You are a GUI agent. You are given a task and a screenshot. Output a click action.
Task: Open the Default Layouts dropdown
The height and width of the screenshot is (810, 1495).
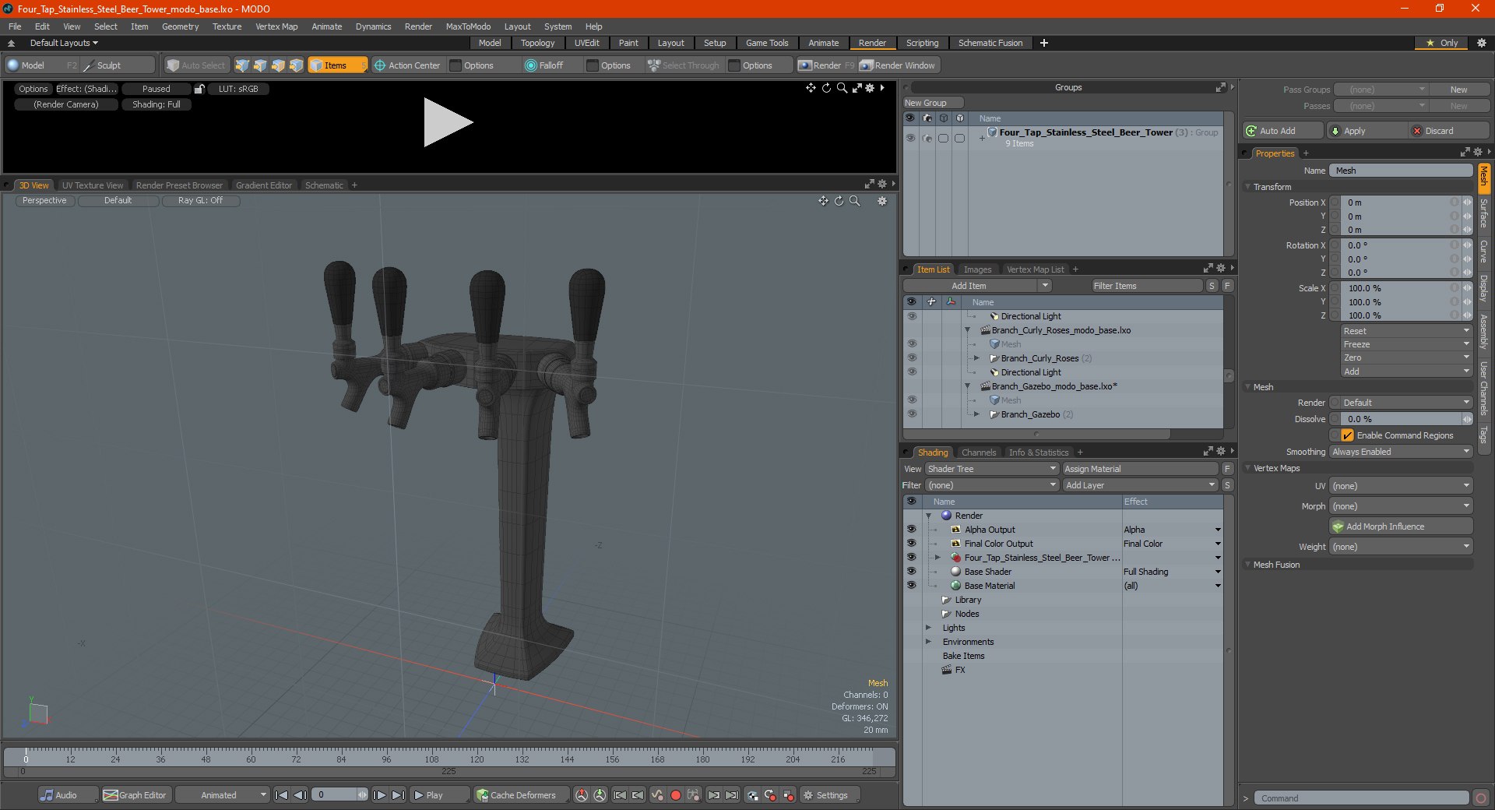[x=64, y=43]
